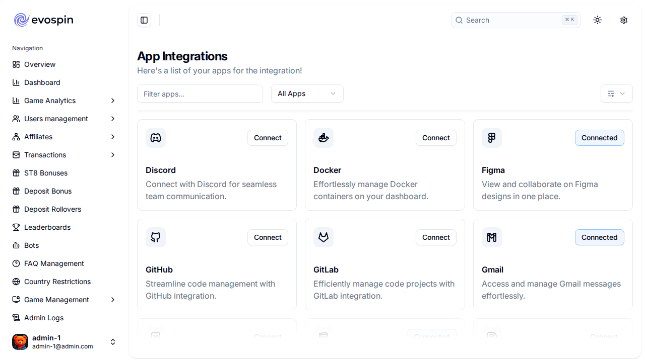This screenshot has width=645, height=362.
Task: Expand the Users management submenu chevron
Action: [x=113, y=119]
